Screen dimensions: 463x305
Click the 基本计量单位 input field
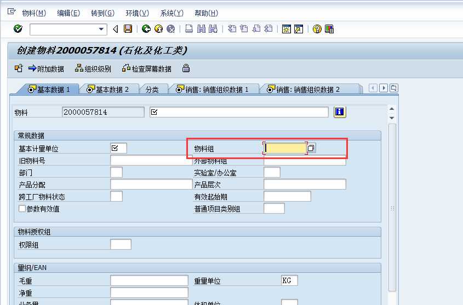coord(118,148)
